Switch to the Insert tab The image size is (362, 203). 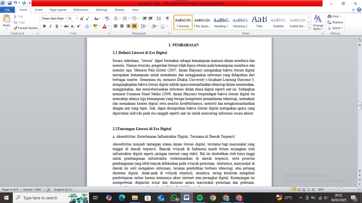point(38,10)
